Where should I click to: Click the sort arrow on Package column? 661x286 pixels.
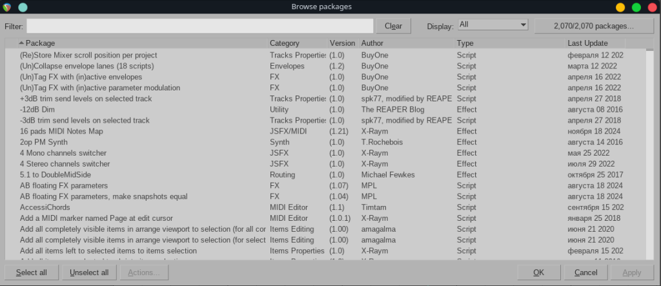[21, 43]
